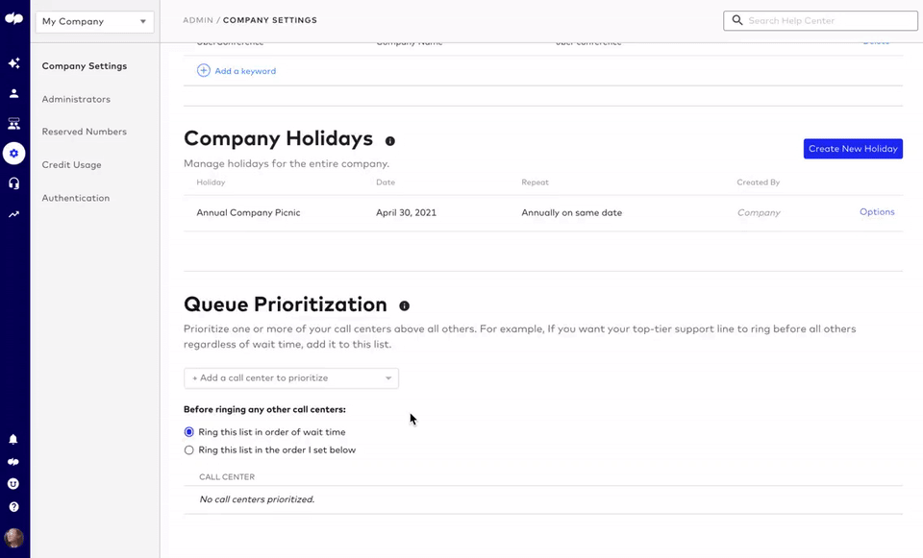923x558 pixels.
Task: Click the smiley face feedback icon
Action: 13,484
